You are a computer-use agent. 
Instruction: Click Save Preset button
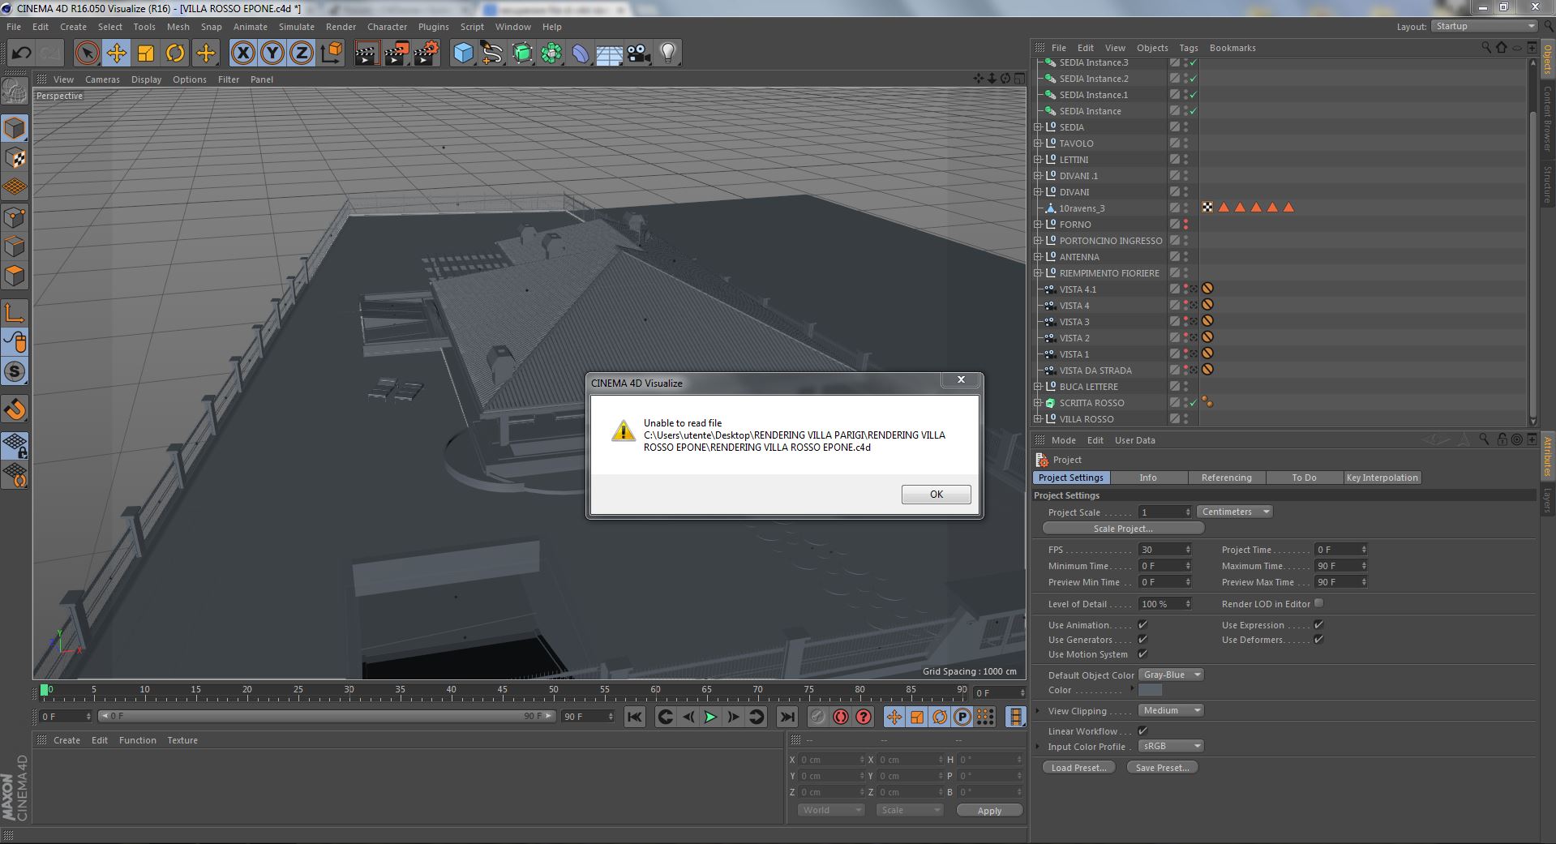coord(1162,768)
